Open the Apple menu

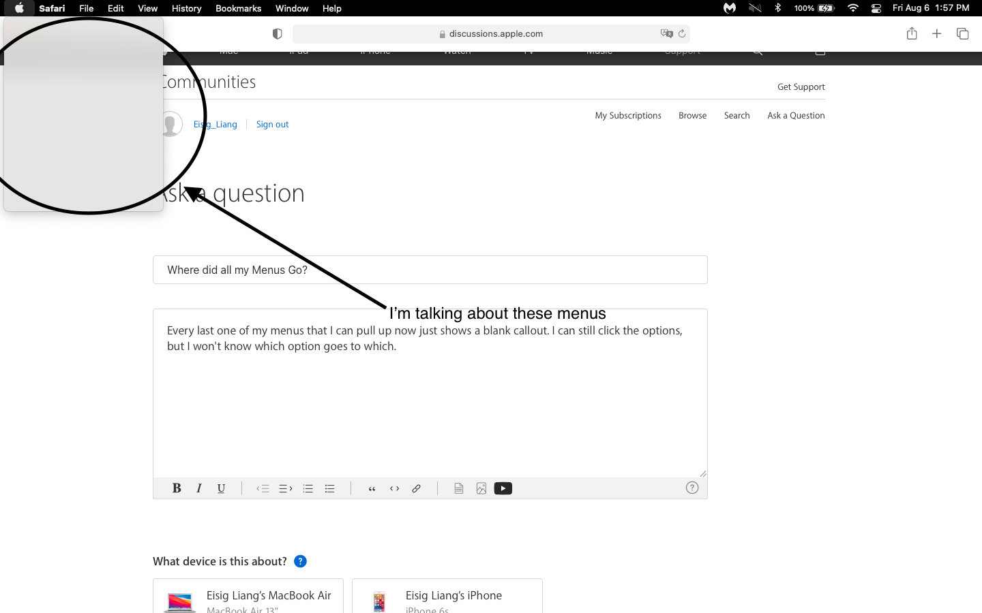click(x=20, y=8)
